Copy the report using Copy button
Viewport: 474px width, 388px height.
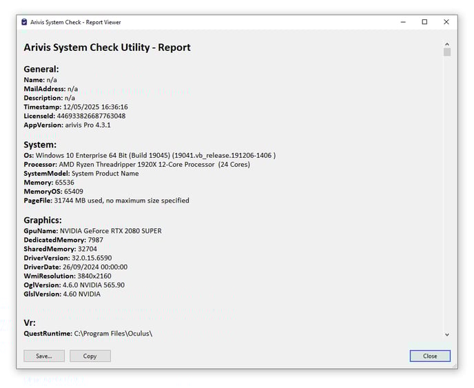(90, 356)
